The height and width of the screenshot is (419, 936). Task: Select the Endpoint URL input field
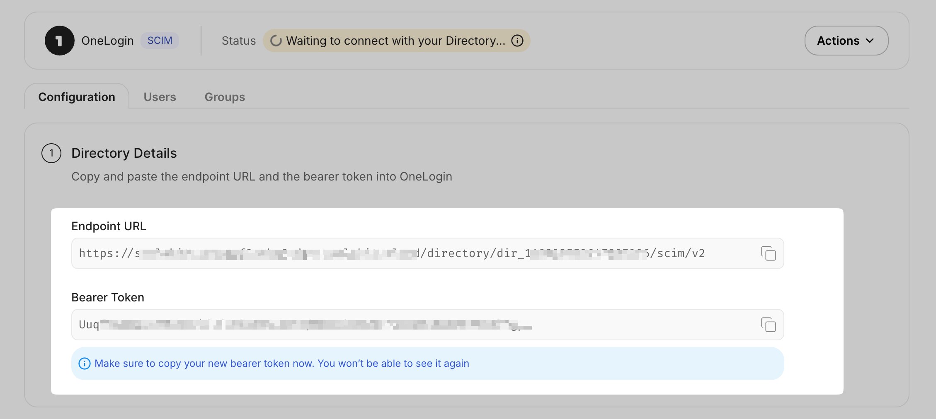coord(373,253)
